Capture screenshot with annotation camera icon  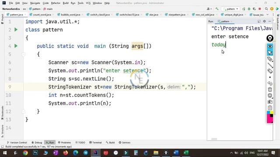click(270, 102)
